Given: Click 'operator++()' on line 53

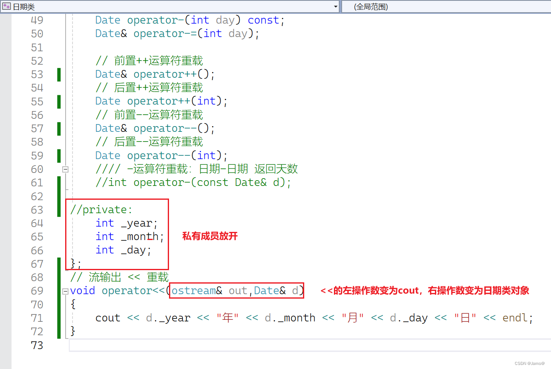Looking at the screenshot, I should [x=171, y=74].
